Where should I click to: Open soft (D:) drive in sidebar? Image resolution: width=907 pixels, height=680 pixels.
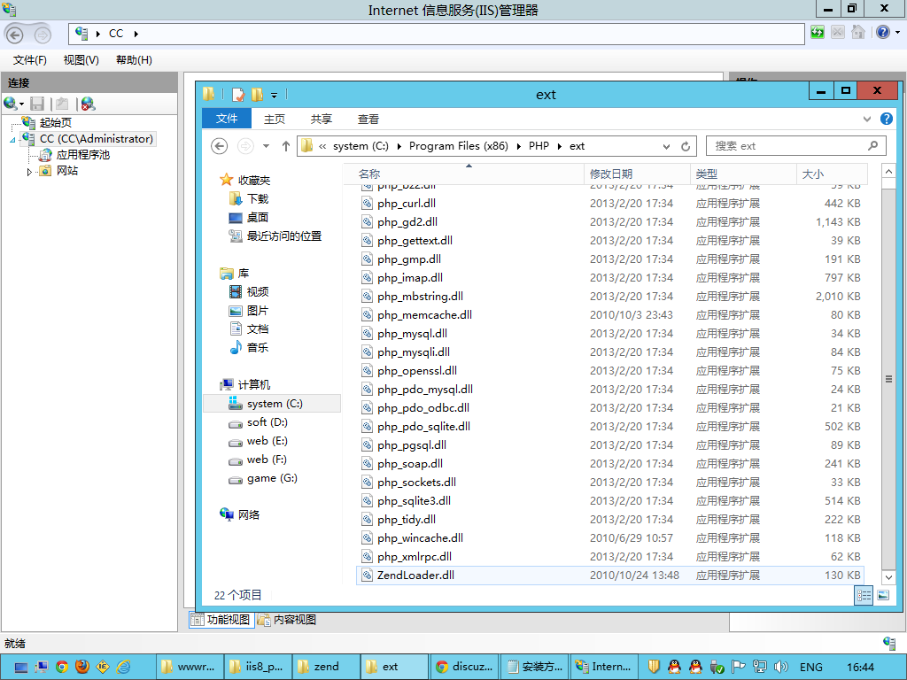[267, 422]
